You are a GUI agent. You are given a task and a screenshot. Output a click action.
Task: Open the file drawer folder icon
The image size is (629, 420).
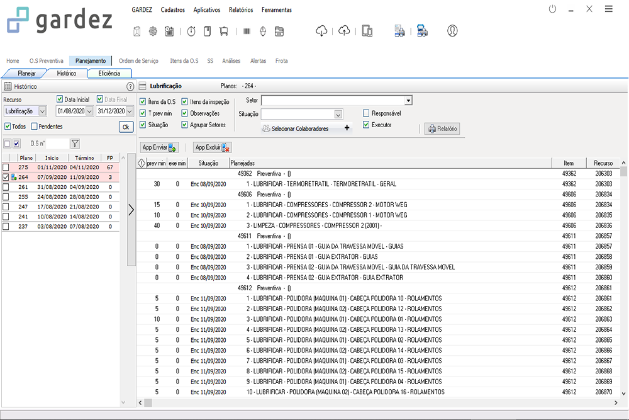pyautogui.click(x=279, y=31)
